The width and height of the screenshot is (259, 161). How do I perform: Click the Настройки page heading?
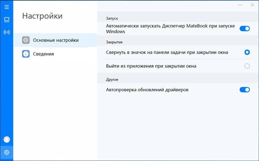(x=42, y=16)
